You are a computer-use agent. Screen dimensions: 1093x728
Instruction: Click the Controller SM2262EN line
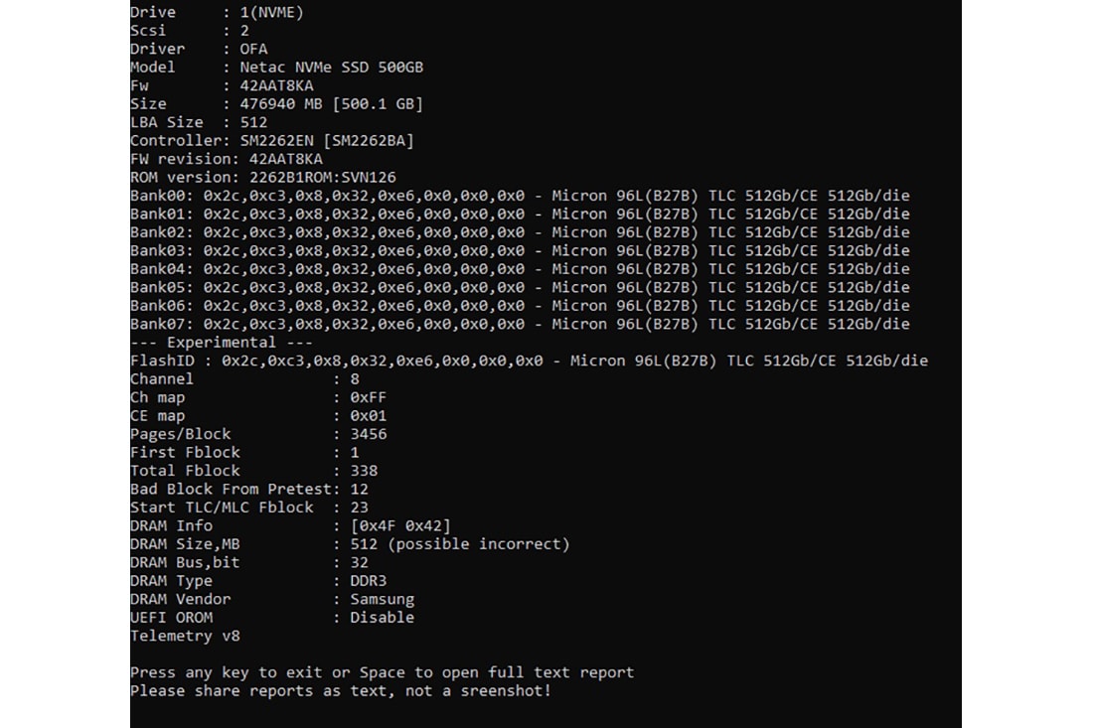[272, 140]
